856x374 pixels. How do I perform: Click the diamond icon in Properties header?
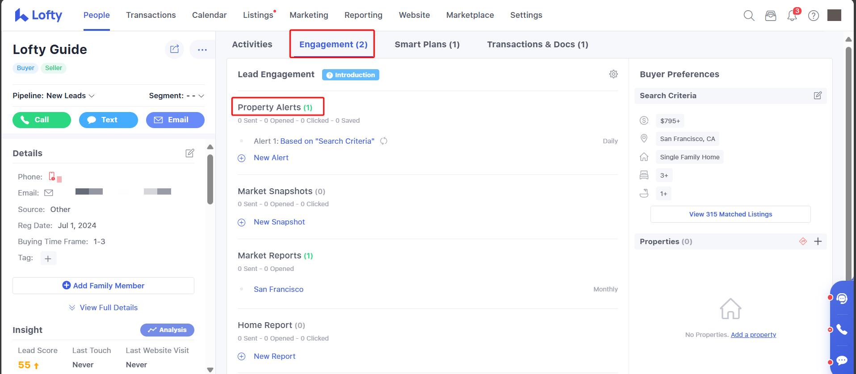(x=803, y=241)
